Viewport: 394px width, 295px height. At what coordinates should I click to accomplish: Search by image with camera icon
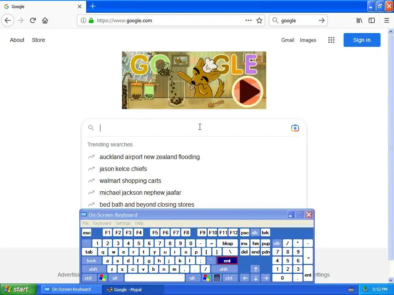pos(295,128)
